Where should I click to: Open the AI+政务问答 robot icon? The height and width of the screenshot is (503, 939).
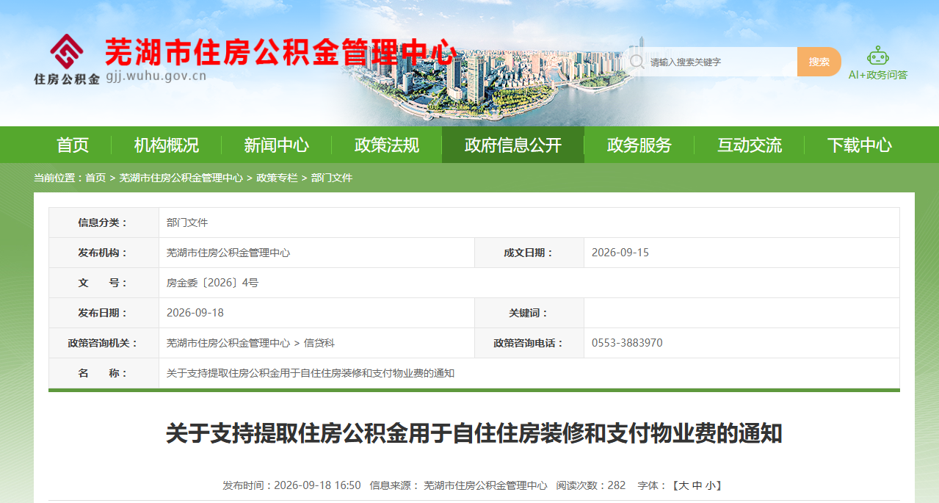pos(877,56)
